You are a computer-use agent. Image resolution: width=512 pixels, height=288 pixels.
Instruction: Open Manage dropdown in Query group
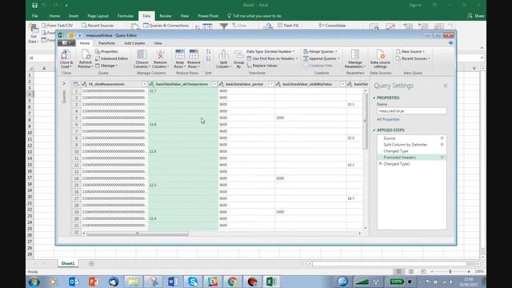[x=106, y=66]
